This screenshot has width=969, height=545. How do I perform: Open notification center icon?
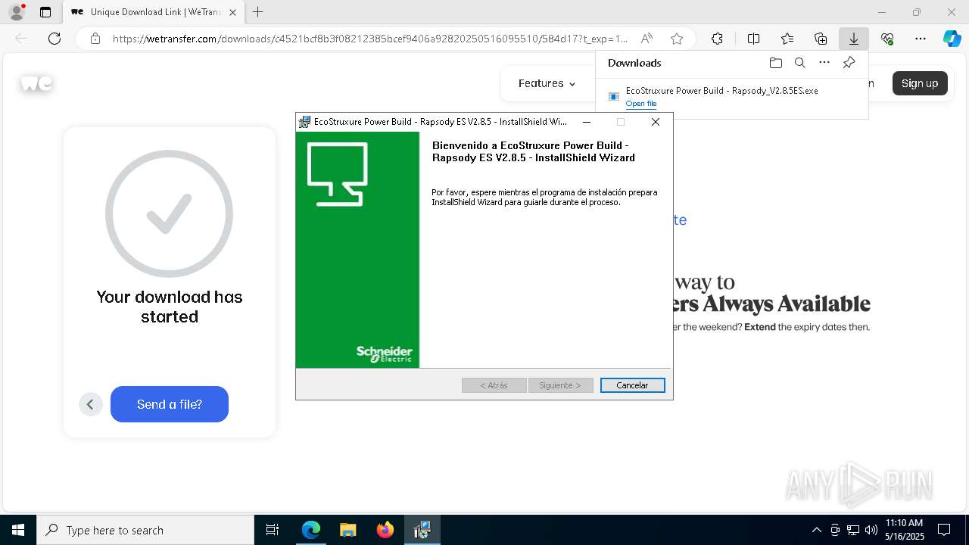[x=944, y=530]
